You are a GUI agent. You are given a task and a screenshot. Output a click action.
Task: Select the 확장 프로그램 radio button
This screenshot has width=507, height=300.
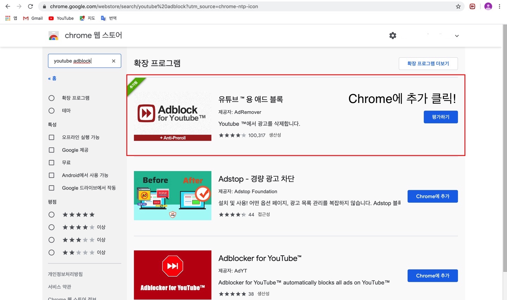(51, 98)
